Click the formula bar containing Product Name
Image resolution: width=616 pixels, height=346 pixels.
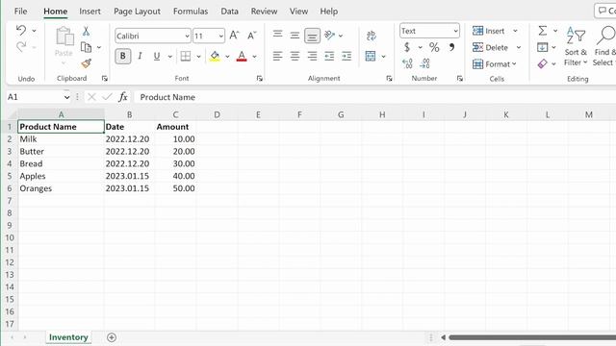[x=374, y=97]
